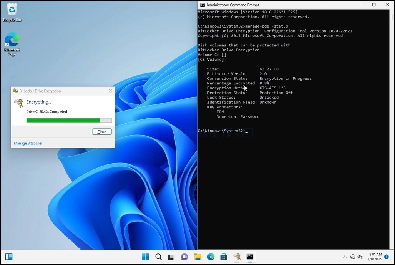Open File Explorer from the taskbar
Viewport: 395px width, 265px height.
(x=198, y=257)
